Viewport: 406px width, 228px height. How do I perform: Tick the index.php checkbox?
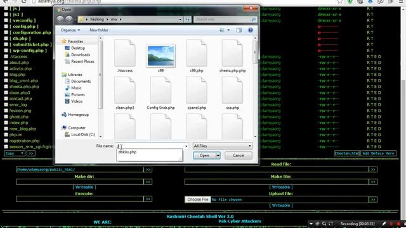(x=6, y=123)
